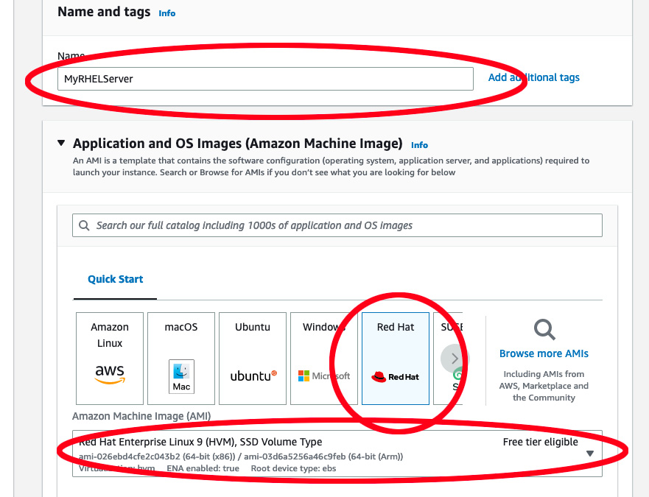
Task: Open the Amazon Machine Image dropdown arrow
Action: point(590,454)
